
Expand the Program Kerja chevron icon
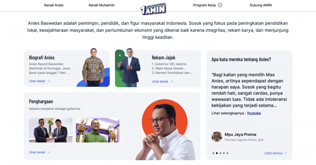(x=220, y=5)
